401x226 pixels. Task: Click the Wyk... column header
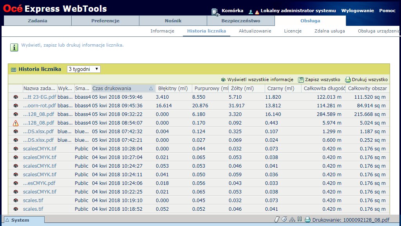point(66,89)
